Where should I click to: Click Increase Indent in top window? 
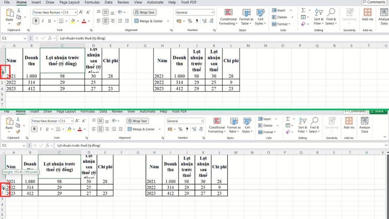[x=127, y=21]
